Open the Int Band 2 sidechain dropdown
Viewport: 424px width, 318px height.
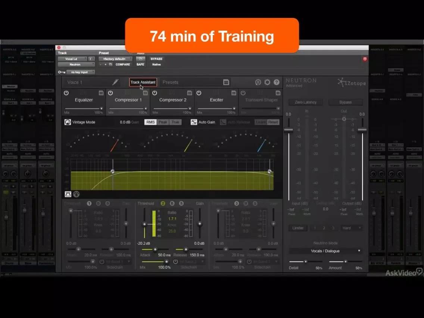193,262
